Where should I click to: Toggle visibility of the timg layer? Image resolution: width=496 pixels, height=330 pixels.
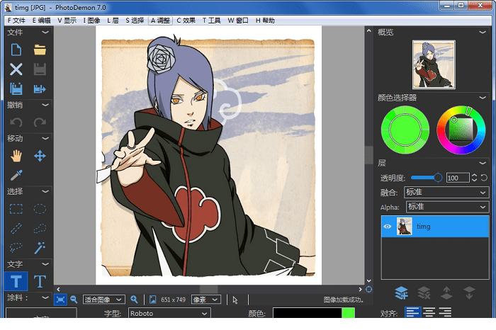coord(388,227)
